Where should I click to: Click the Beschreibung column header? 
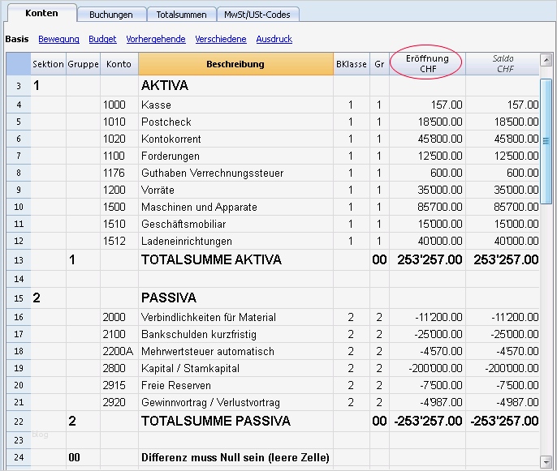(x=235, y=64)
